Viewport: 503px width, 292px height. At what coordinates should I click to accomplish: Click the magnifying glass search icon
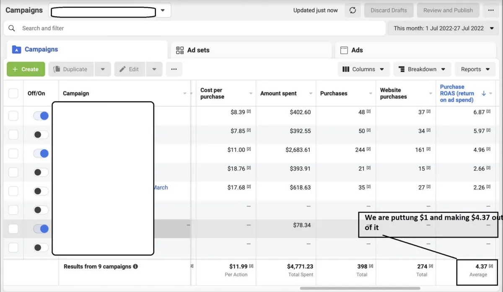(x=12, y=28)
